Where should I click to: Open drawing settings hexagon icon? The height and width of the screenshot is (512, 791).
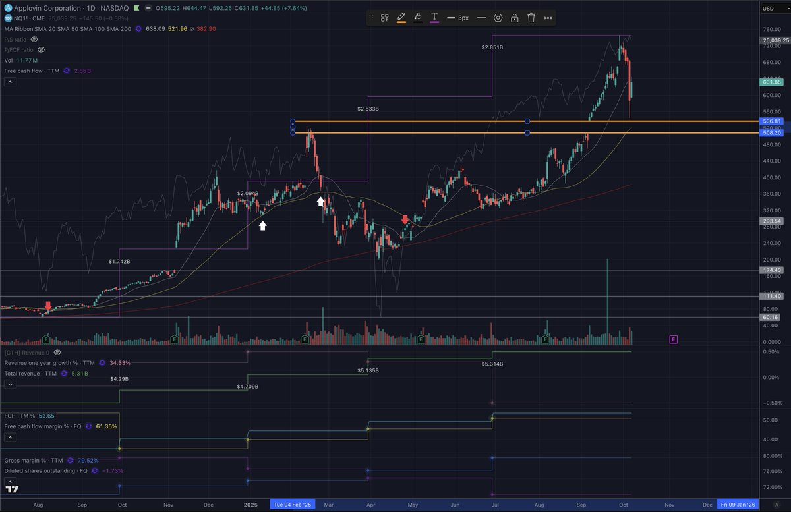pyautogui.click(x=498, y=18)
